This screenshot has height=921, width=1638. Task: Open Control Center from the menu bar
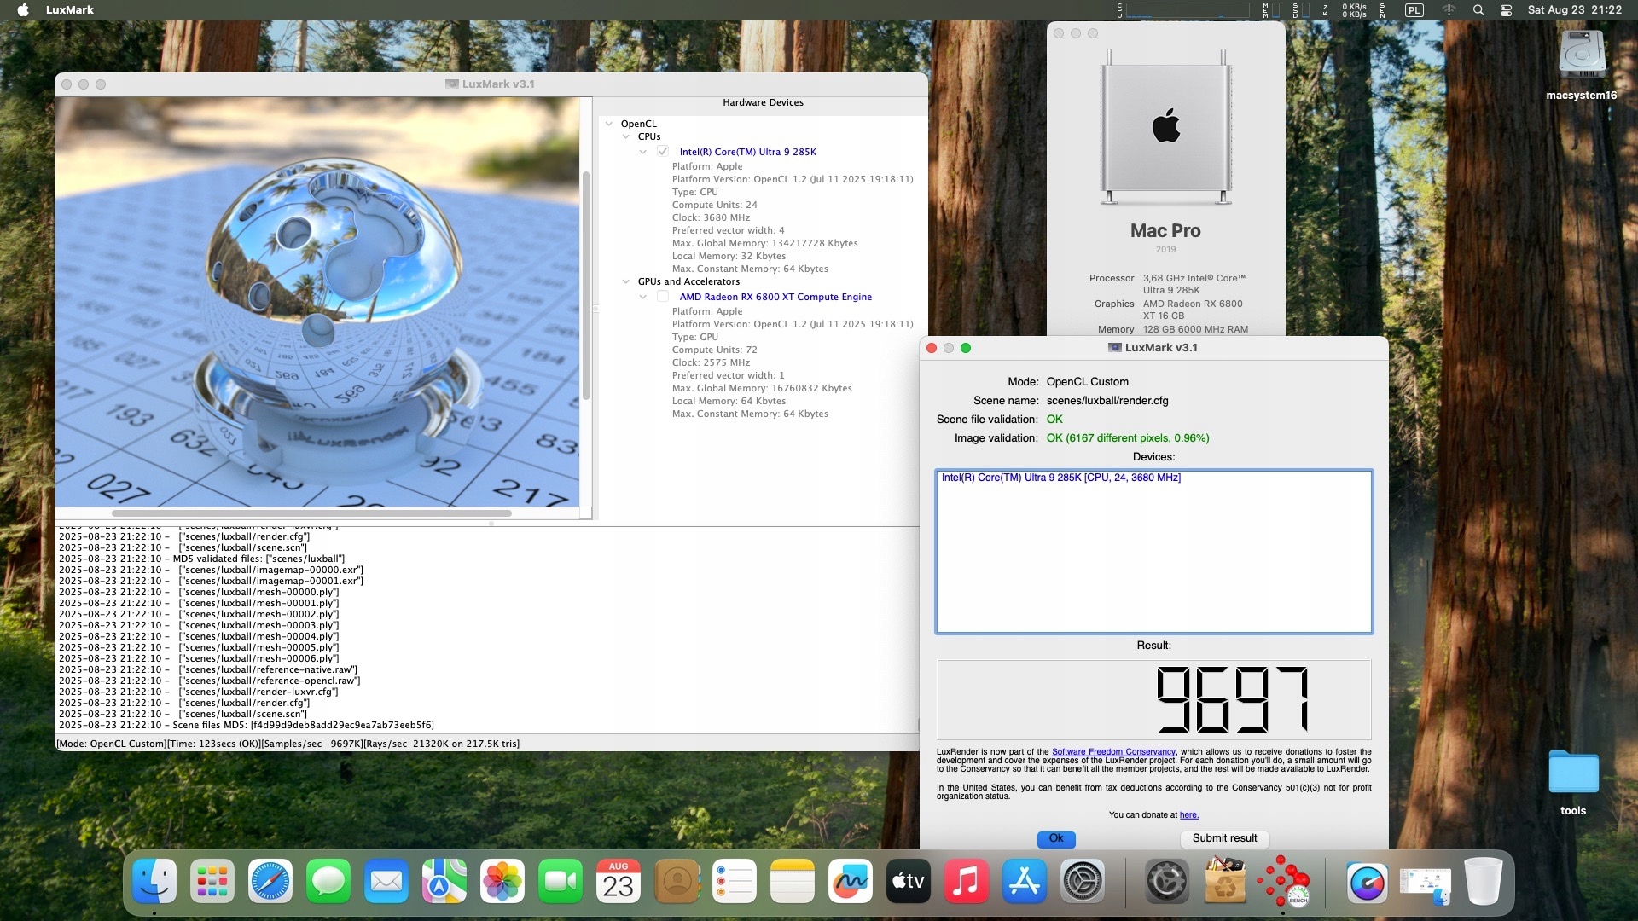click(x=1506, y=10)
